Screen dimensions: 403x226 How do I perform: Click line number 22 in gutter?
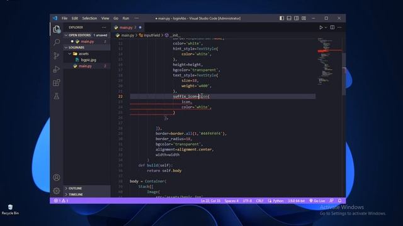click(x=120, y=96)
